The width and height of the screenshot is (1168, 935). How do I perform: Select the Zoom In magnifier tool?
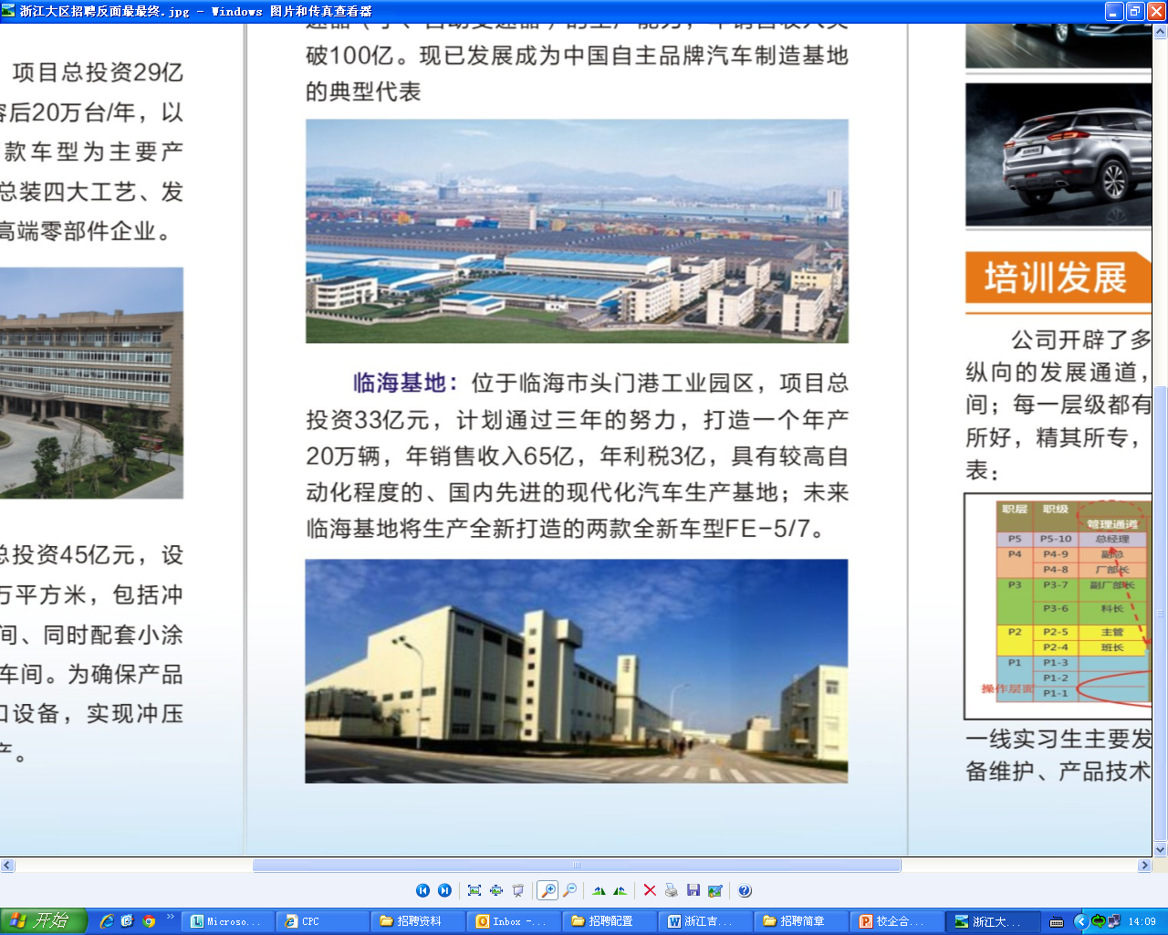pyautogui.click(x=547, y=890)
